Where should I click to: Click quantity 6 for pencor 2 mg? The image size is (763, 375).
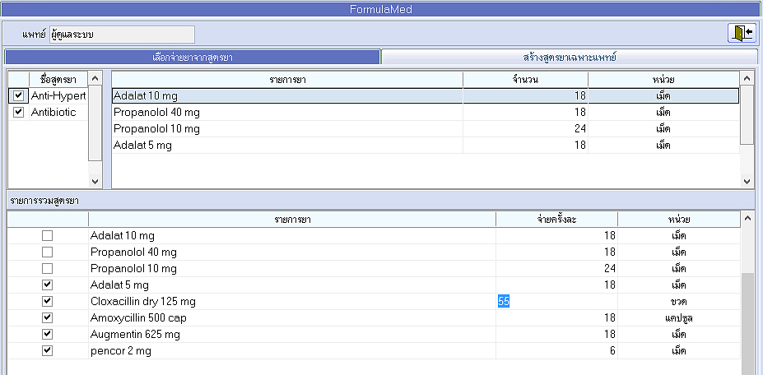[x=612, y=350]
